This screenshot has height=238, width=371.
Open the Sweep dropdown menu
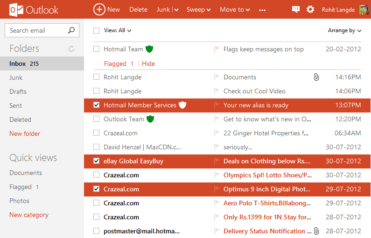tap(198, 10)
